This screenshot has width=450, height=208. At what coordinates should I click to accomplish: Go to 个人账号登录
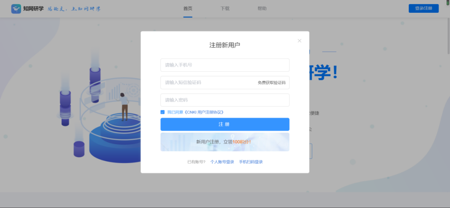click(222, 162)
